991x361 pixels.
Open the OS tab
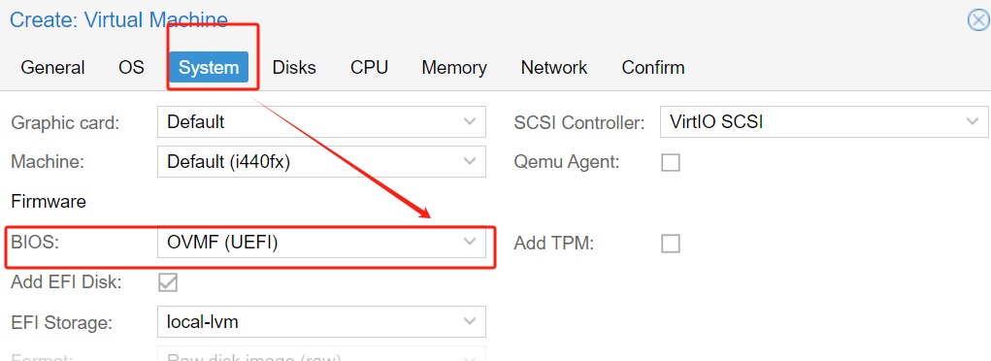tap(131, 68)
